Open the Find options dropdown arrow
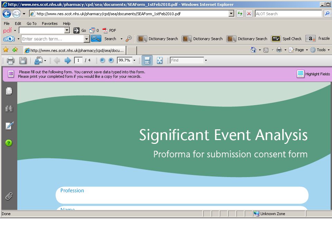The image size is (332, 249). point(206,60)
